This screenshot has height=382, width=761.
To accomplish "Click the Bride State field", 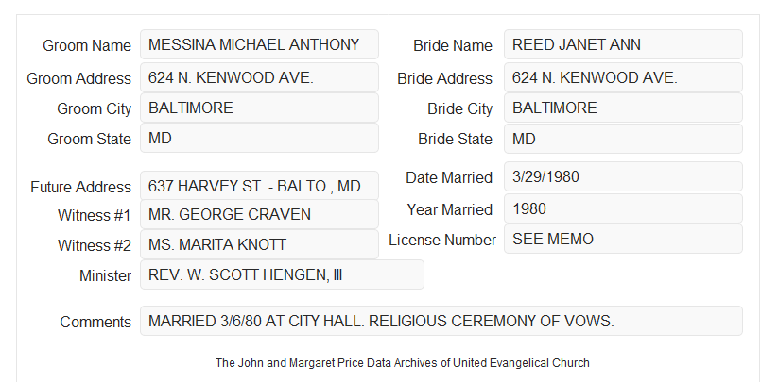I will [x=623, y=139].
